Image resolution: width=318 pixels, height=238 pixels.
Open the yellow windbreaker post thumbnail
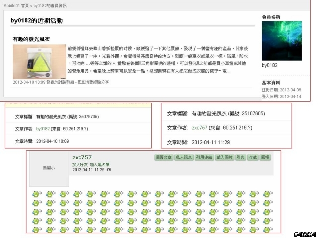pyautogui.click(x=39, y=61)
